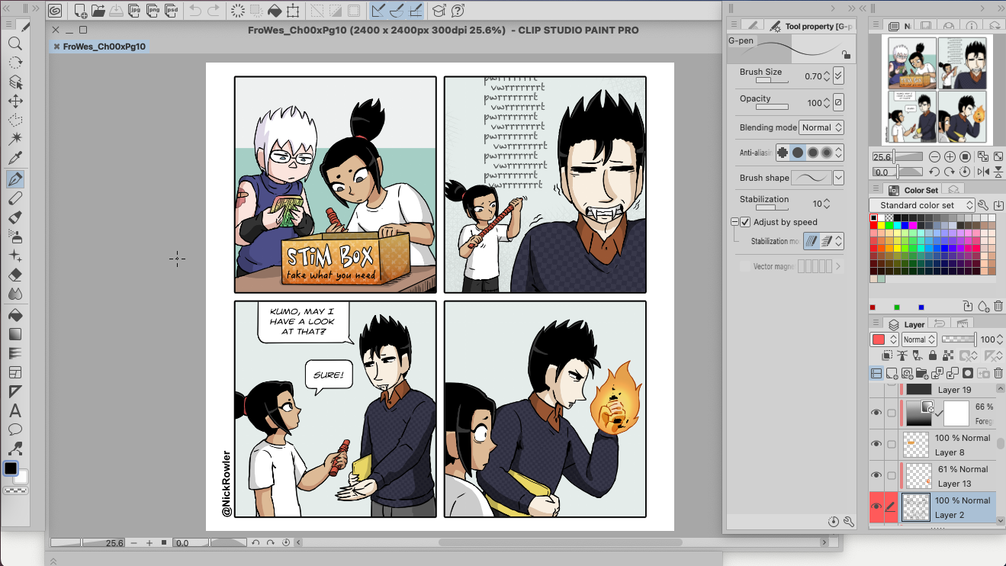Click the Layer 2 name label

coord(950,515)
